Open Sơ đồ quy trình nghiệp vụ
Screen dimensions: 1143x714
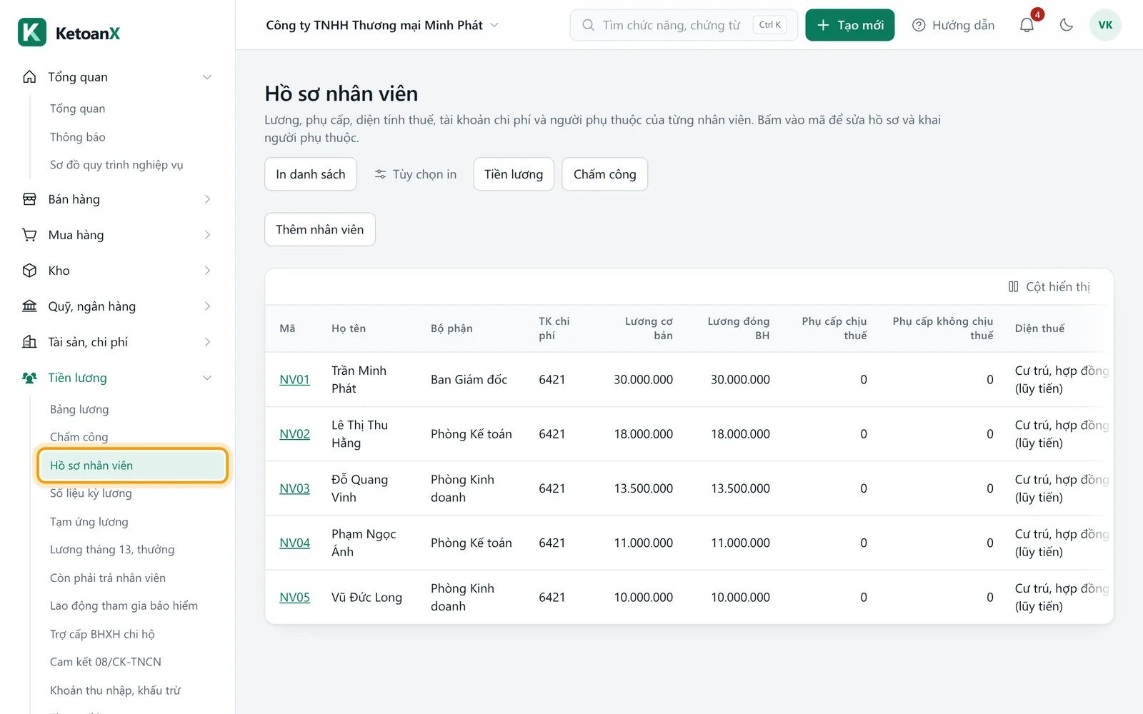(116, 165)
